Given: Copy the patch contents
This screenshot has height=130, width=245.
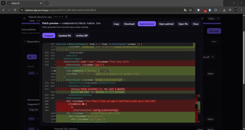Looking at the screenshot, I should 116,24.
